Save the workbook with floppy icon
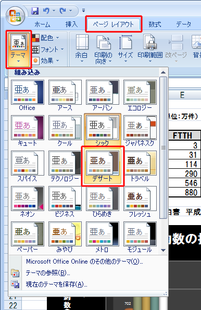 [35, 11]
